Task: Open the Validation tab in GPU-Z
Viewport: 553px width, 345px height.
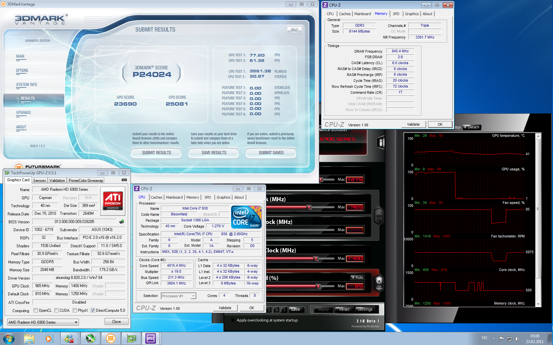Action: pos(57,181)
